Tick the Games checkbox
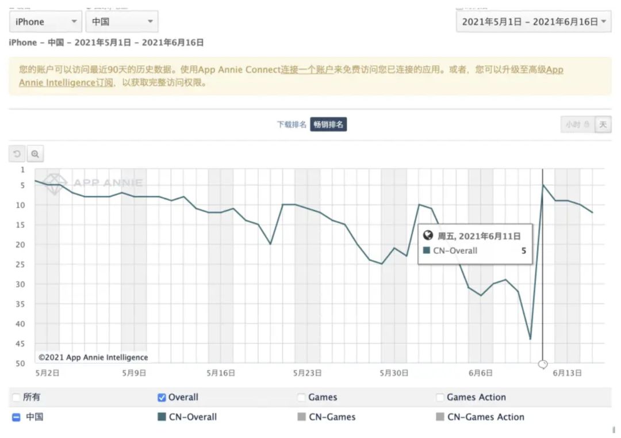Image resolution: width=621 pixels, height=438 pixels. (x=301, y=397)
